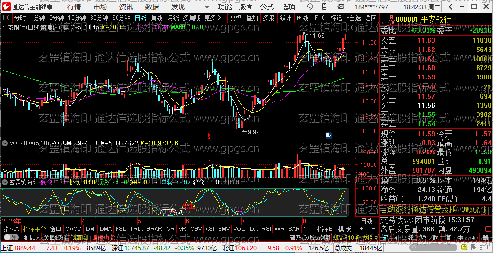Zoom in the chart with the + button
493x253 pixels.
tap(361, 229)
